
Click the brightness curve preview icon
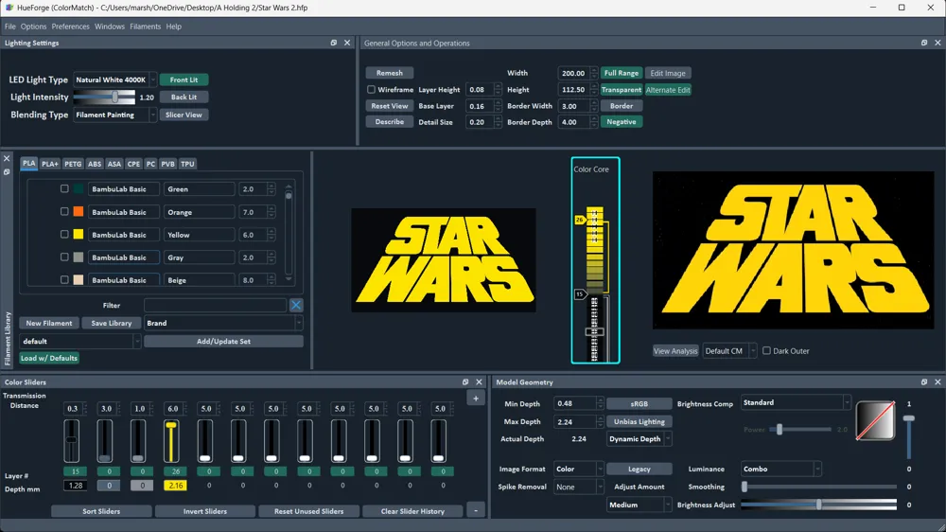pos(875,420)
